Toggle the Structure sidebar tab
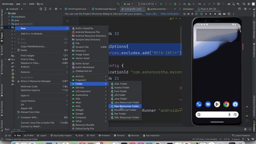This screenshot has width=256, height=144. [2, 125]
